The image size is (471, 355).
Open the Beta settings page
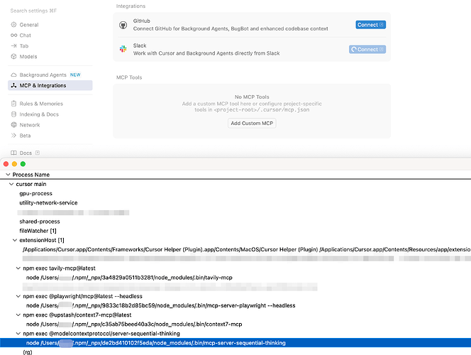(25, 136)
